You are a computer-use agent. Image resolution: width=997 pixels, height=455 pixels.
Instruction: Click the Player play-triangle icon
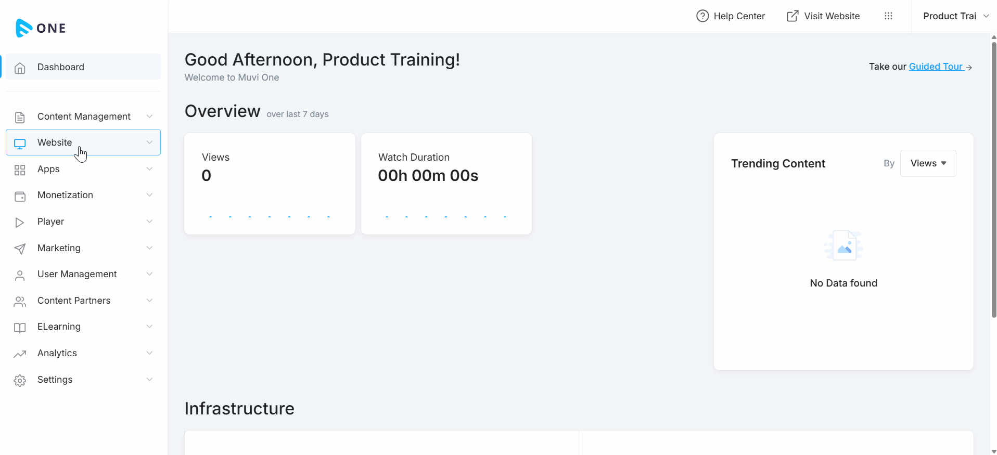20,223
